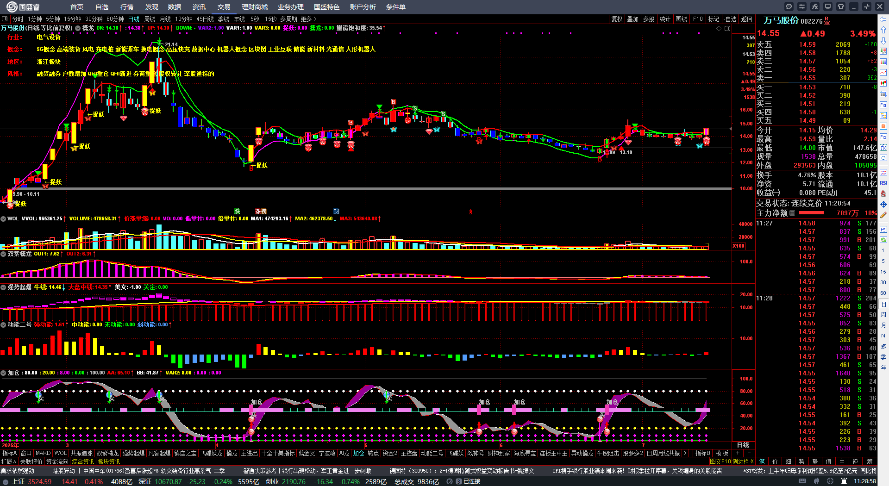Screen dimensions: 889x486
Task: Toggle the 复权 adjustment option
Action: click(x=617, y=19)
